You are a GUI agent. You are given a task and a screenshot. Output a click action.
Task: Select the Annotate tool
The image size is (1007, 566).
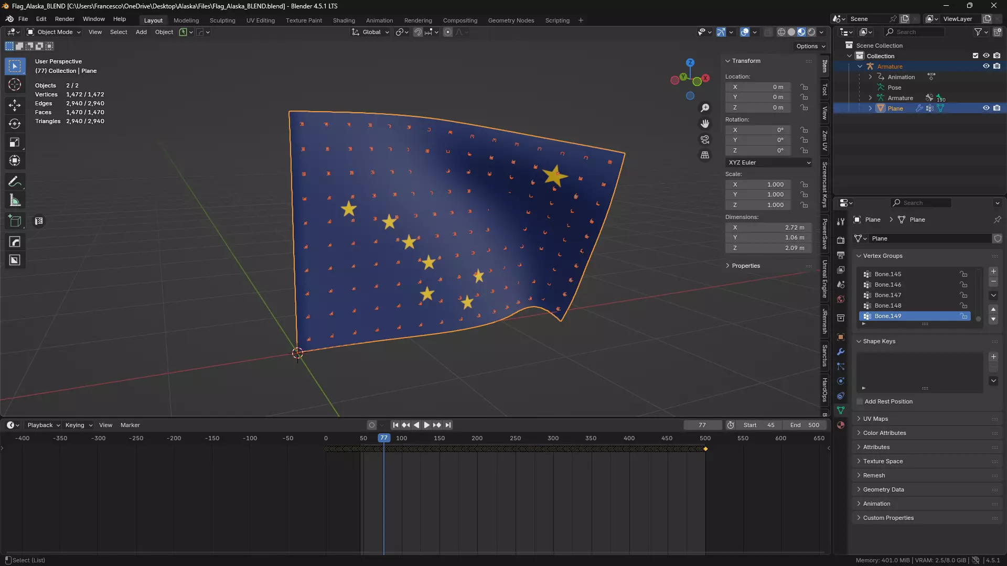(15, 181)
